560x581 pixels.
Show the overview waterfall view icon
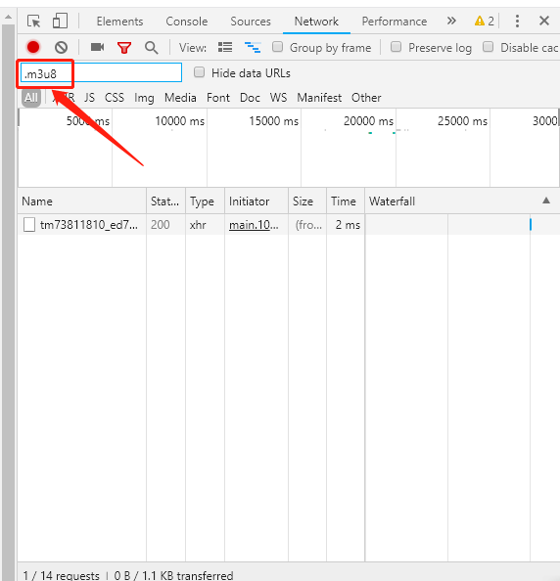pos(253,47)
